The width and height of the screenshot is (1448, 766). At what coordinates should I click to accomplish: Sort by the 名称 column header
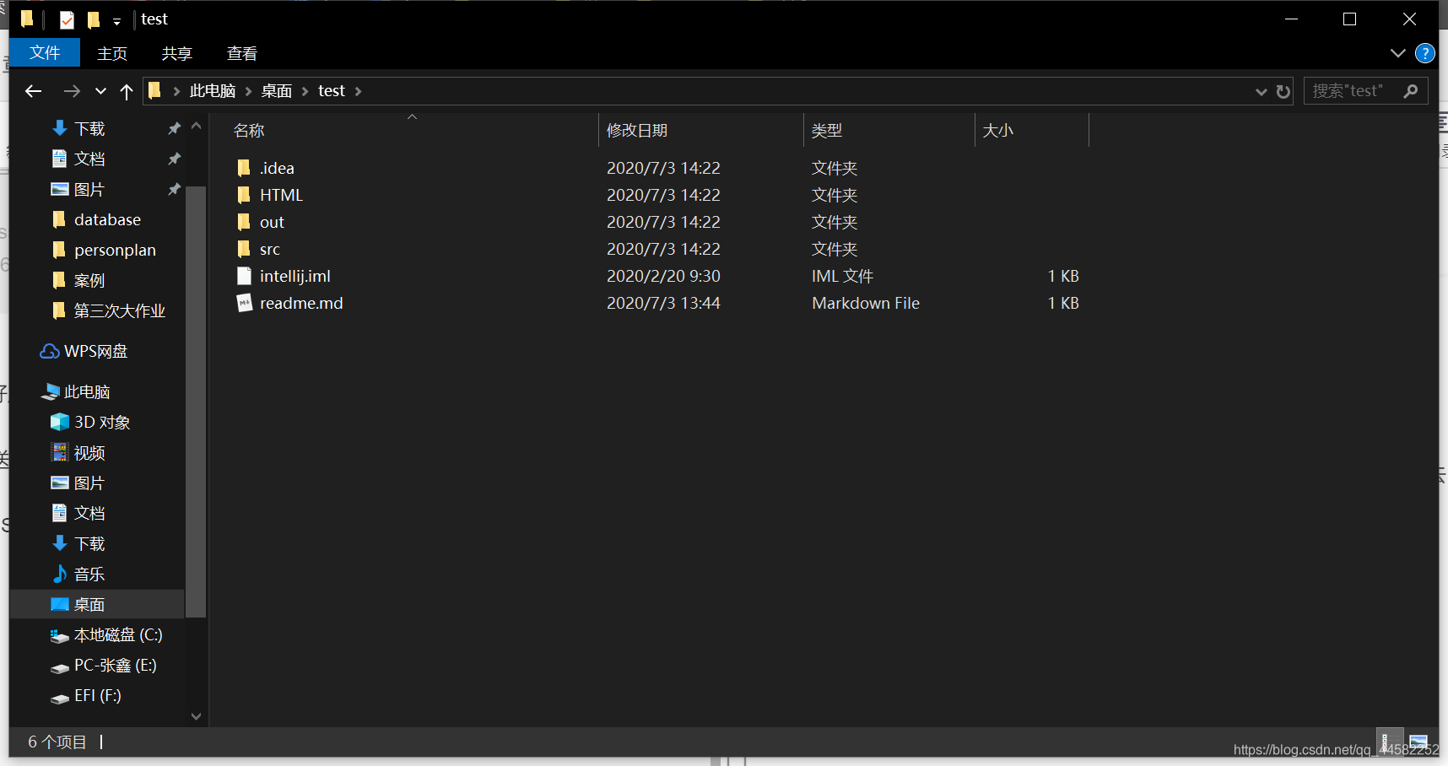click(250, 131)
